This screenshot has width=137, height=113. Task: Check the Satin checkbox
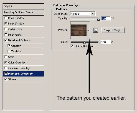tap(6, 57)
